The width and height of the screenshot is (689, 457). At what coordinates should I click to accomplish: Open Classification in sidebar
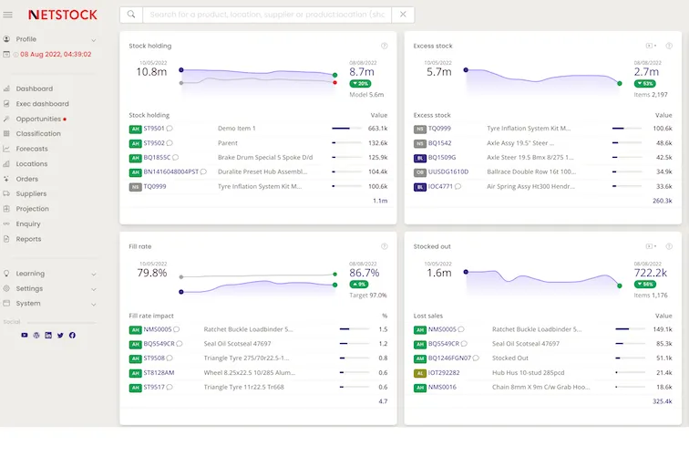click(x=38, y=134)
